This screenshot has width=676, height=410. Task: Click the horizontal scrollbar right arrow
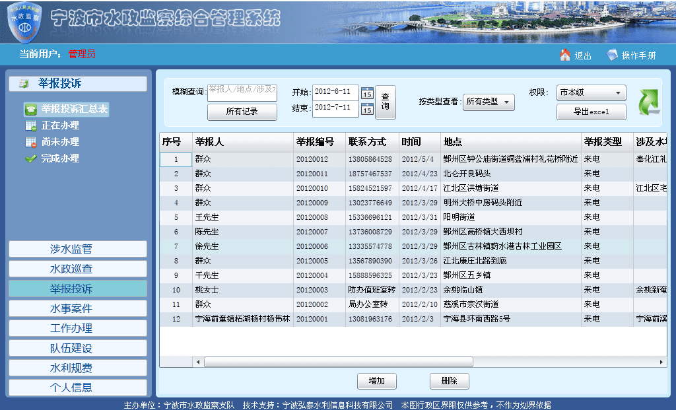click(662, 362)
